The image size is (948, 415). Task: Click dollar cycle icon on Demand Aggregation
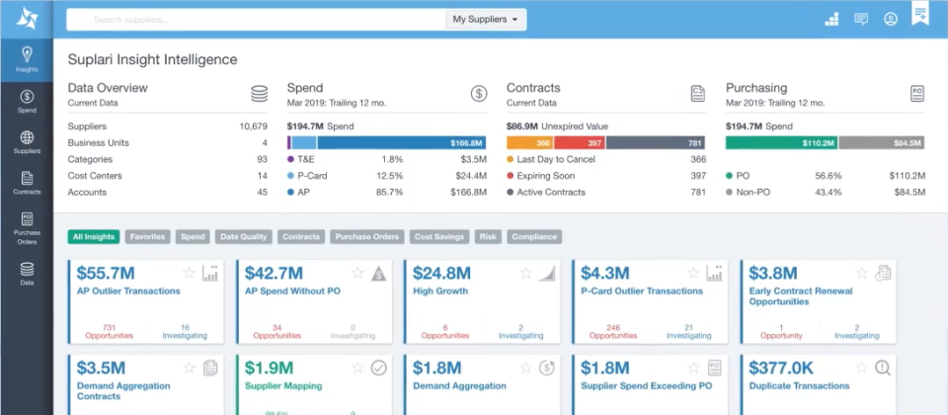click(546, 368)
